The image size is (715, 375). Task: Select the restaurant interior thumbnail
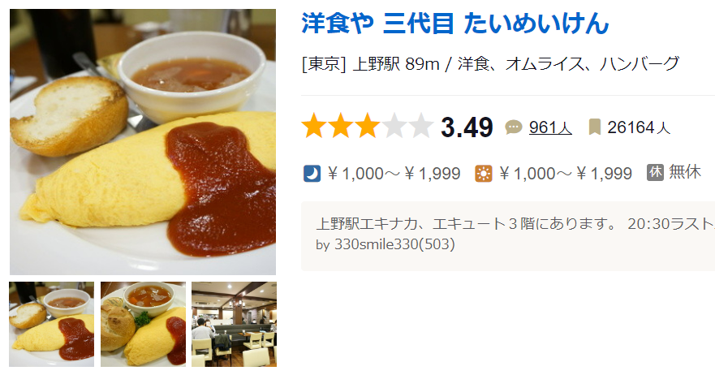point(234,325)
